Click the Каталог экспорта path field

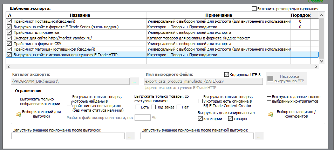pyautogui.click(x=70, y=82)
